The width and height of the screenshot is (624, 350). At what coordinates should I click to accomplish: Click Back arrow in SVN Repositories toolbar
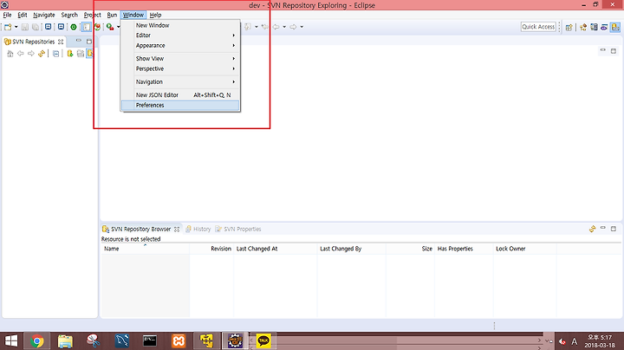[20, 54]
